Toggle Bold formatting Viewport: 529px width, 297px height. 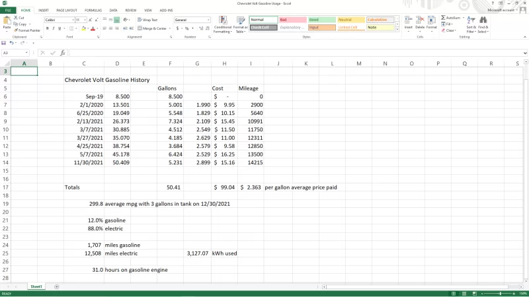[47, 28]
